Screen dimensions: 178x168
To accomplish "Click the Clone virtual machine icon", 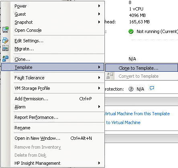I will pyautogui.click(x=6, y=58).
